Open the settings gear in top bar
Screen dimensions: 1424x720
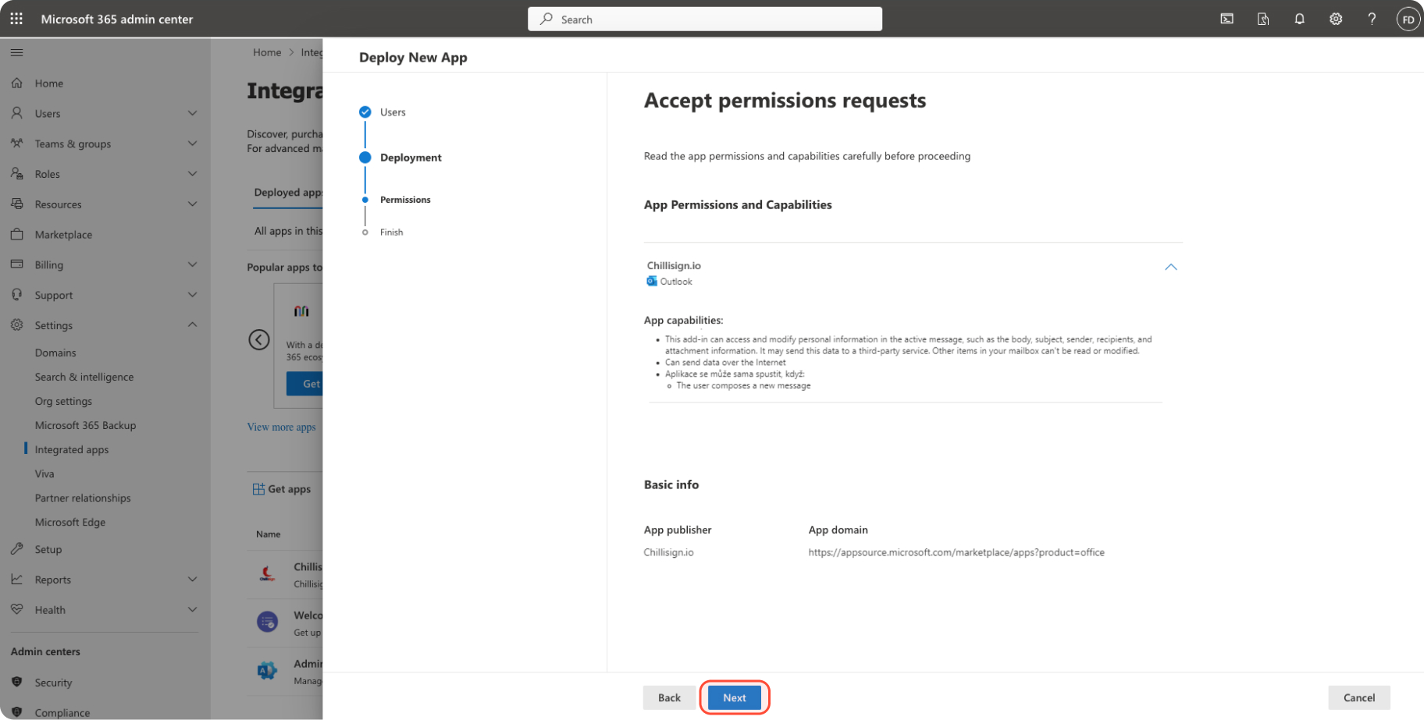(1336, 19)
